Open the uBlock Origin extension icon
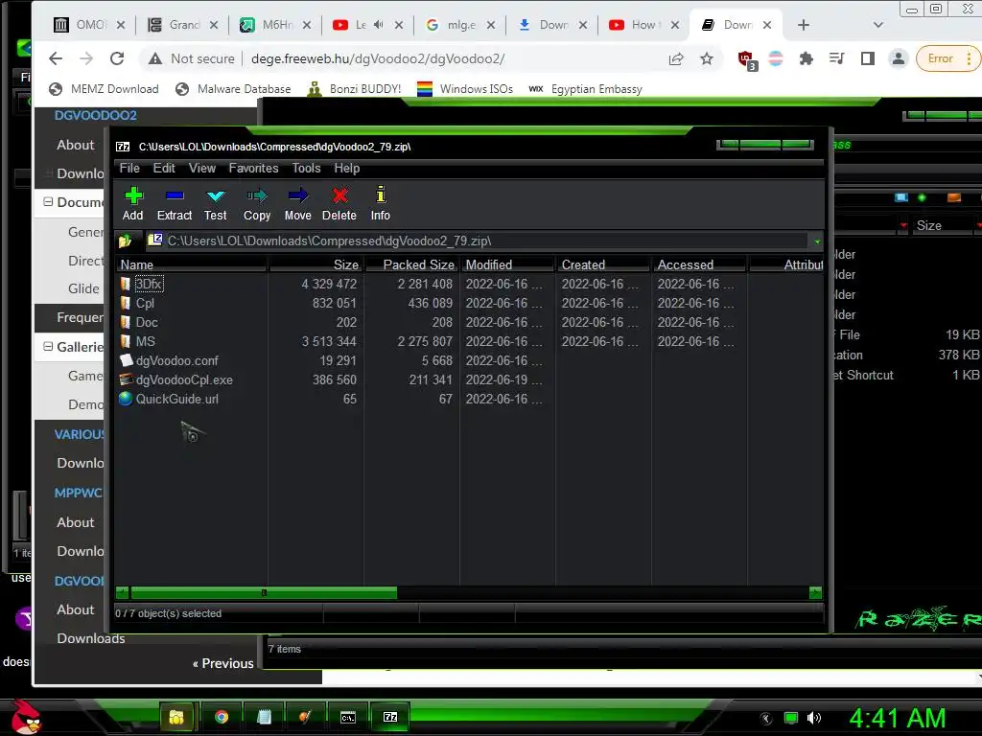This screenshot has width=982, height=736. pos(746,59)
